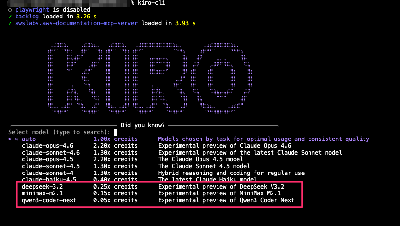Click 'awslabs.aws-documentation-mcp-server' text
The height and width of the screenshot is (226, 400).
point(76,23)
